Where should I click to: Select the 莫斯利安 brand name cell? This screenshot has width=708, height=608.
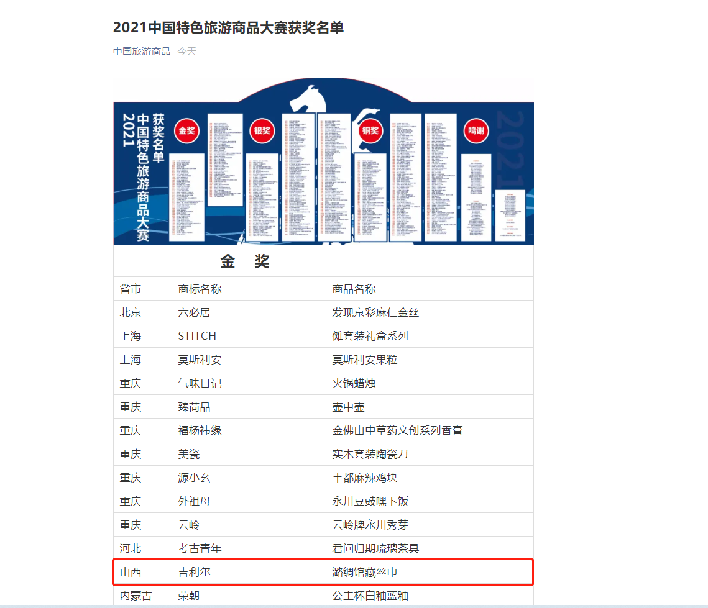(249, 360)
